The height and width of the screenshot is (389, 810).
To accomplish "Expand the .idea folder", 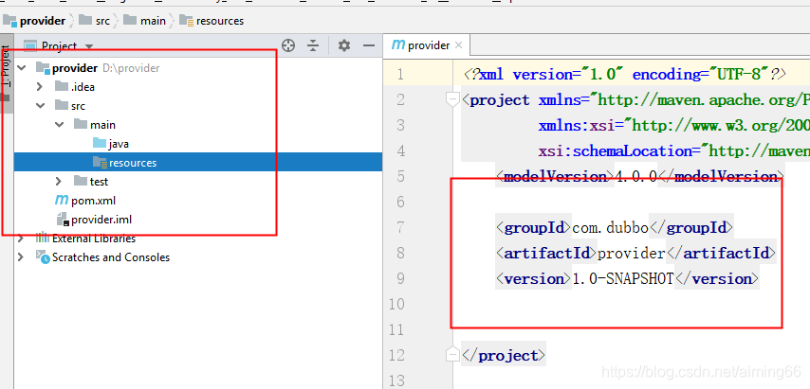I will tap(40, 87).
